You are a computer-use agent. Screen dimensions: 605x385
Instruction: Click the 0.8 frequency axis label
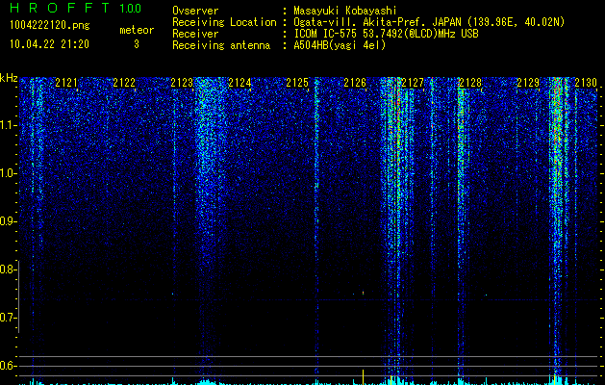(8, 269)
